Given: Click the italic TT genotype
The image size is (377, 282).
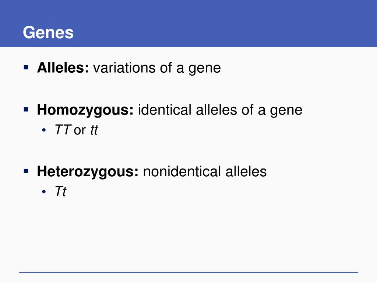Looking at the screenshot, I should click(x=63, y=130).
